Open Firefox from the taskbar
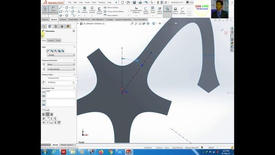This screenshot has height=155, width=275. click(101, 152)
